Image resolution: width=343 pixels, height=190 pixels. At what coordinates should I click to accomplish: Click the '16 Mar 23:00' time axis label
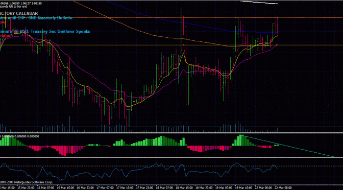pos(85,188)
